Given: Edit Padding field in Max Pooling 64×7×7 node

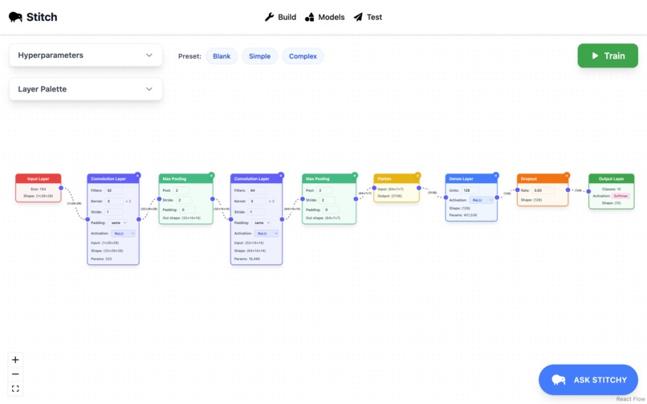Looking at the screenshot, I should point(331,210).
